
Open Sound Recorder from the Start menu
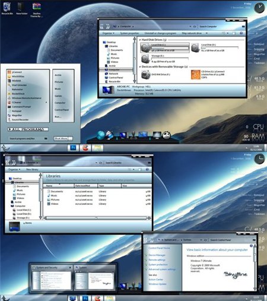click(x=20, y=120)
